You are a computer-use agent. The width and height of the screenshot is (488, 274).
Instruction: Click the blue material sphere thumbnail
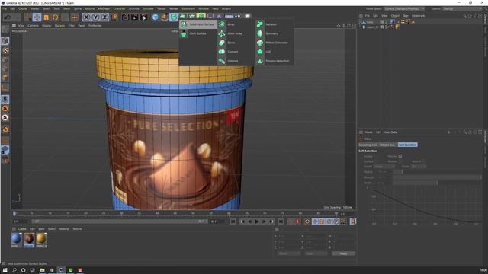17,238
